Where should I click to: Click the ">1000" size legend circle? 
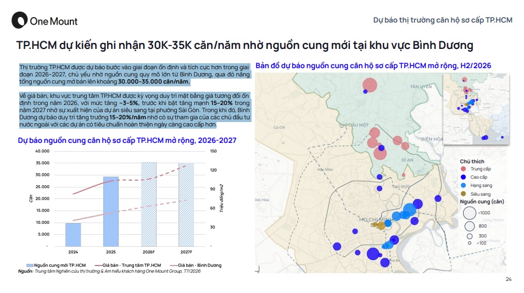(470, 213)
